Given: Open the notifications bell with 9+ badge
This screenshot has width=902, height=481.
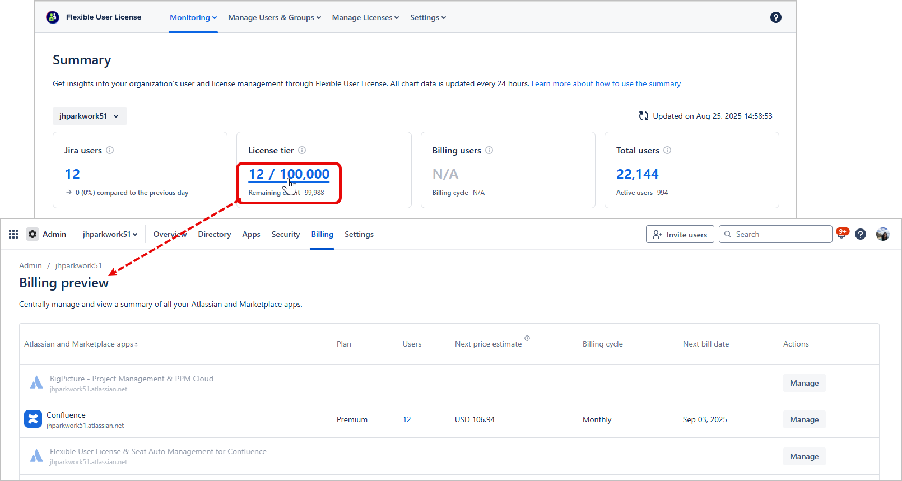Looking at the screenshot, I should tap(841, 235).
